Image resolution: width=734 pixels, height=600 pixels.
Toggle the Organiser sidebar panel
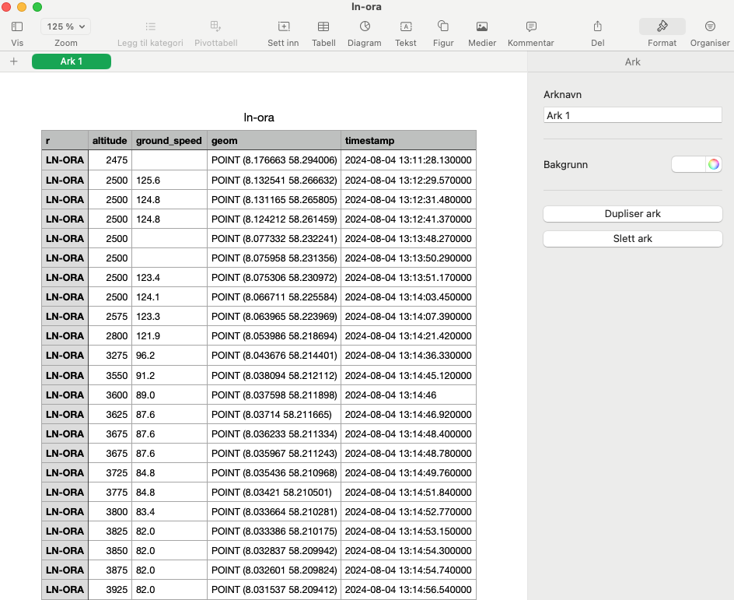coord(710,26)
